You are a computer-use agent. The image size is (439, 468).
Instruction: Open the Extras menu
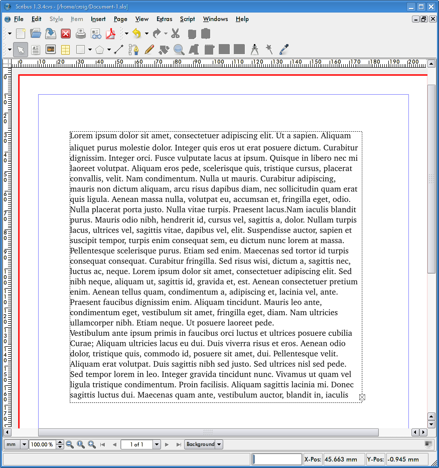[x=164, y=19]
